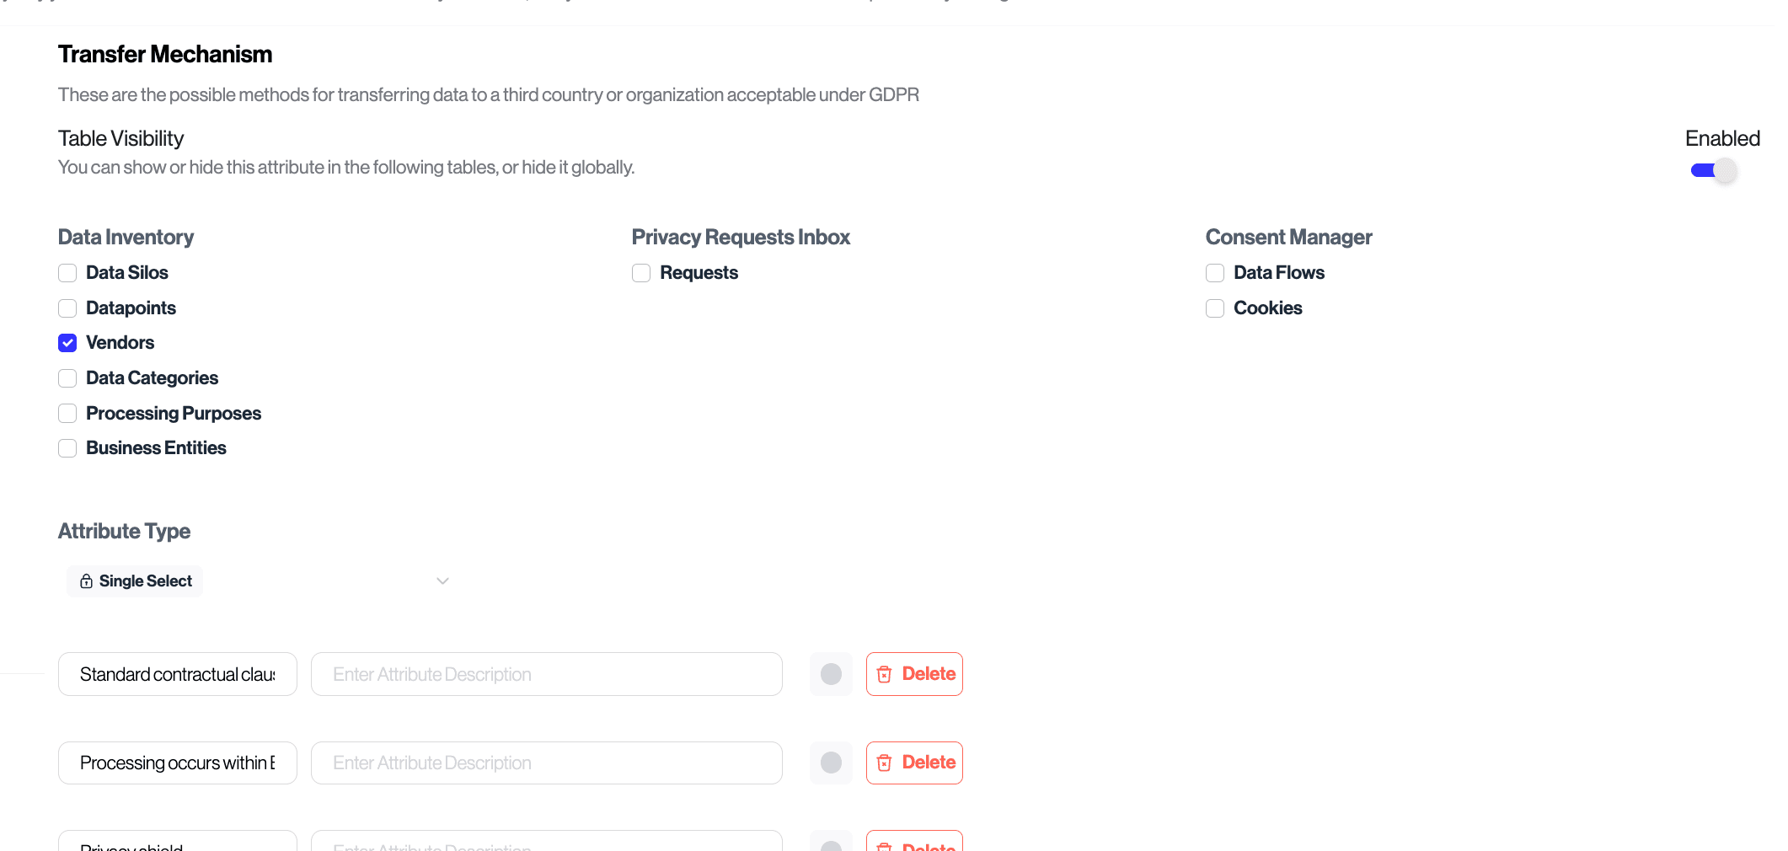The image size is (1788, 851).
Task: Check the Processing Purposes checkbox
Action: [67, 414]
